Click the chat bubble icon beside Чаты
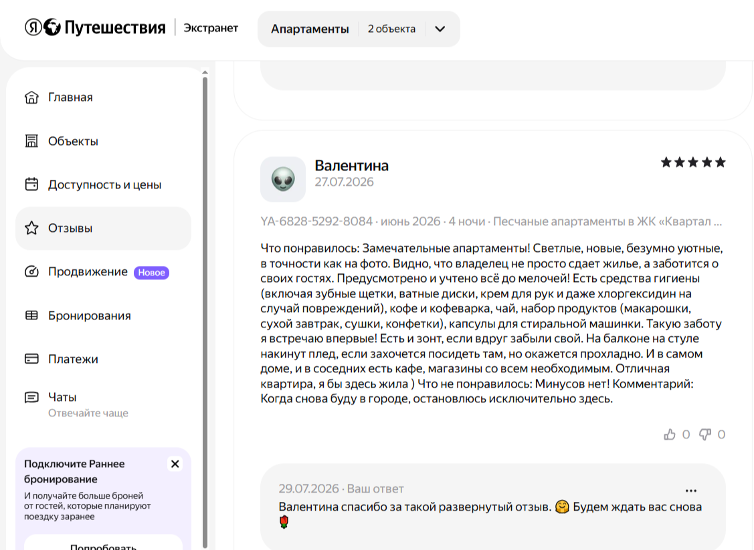Screen dimensions: 754x550 (31, 398)
